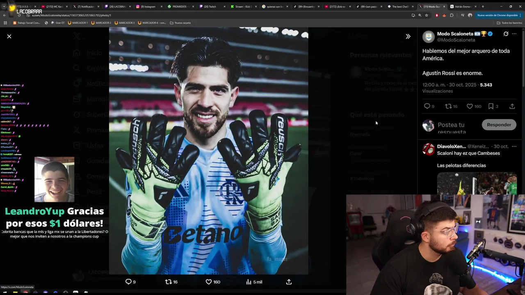Screen dimensions: 525x295
Task: Close the photo viewer with the X icon
Action: coord(9,36)
